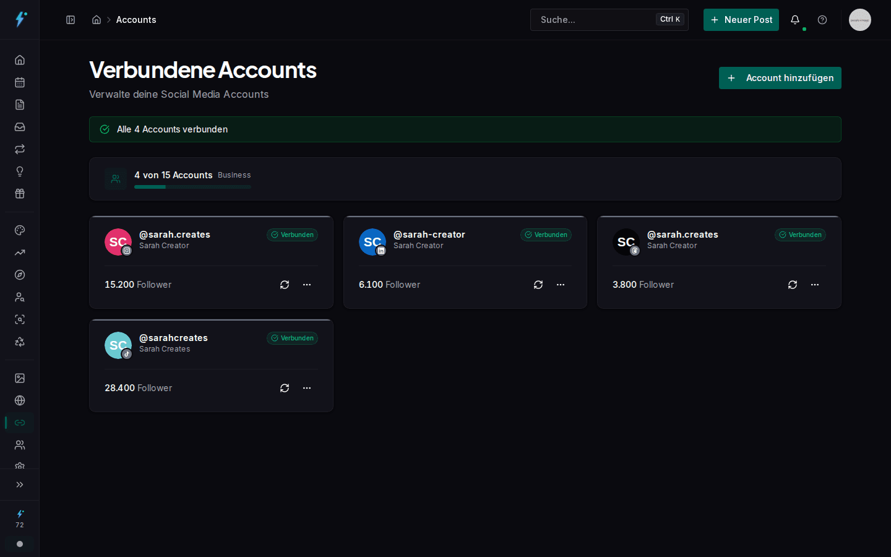Refresh the 15.200 Follower account
Screen dimensions: 891x557
pos(285,285)
